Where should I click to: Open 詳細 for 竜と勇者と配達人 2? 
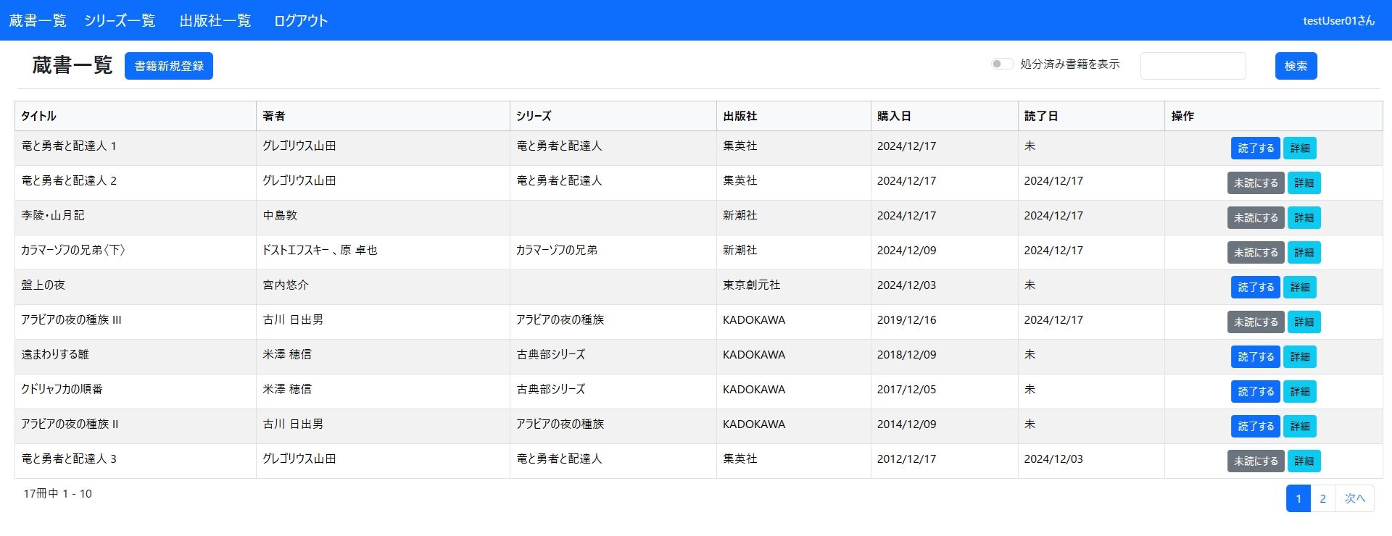tap(1304, 183)
